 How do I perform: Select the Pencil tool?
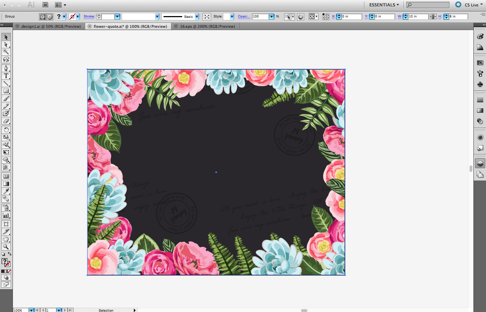coord(6,106)
